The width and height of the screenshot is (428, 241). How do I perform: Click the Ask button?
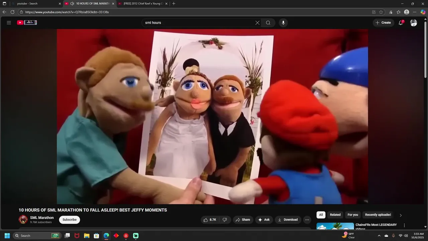tap(264, 220)
